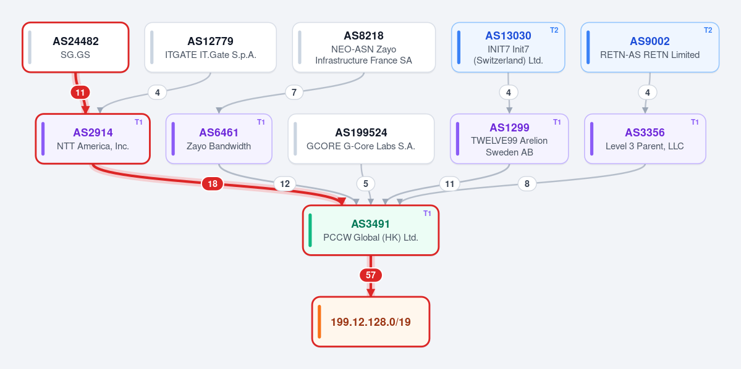Open the AS6461 Zayo Bandwidth node
This screenshot has width=741, height=369.
[x=219, y=139]
